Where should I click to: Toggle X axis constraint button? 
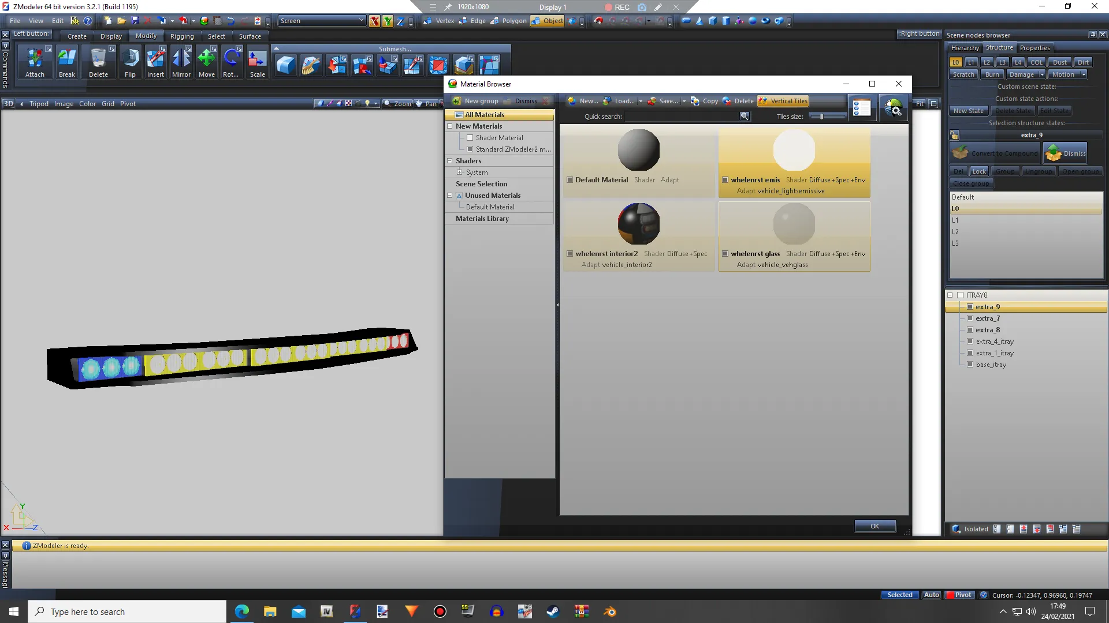click(x=374, y=21)
